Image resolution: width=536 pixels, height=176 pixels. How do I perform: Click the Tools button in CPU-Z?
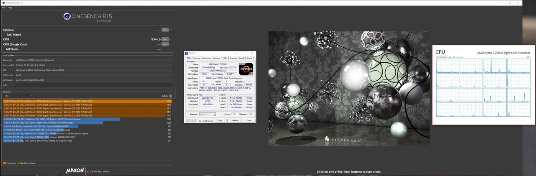pyautogui.click(x=220, y=120)
